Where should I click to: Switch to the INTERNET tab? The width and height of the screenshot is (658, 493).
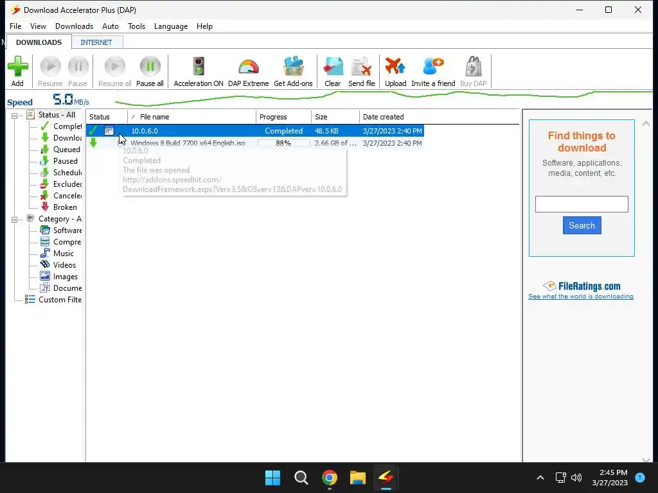point(96,42)
